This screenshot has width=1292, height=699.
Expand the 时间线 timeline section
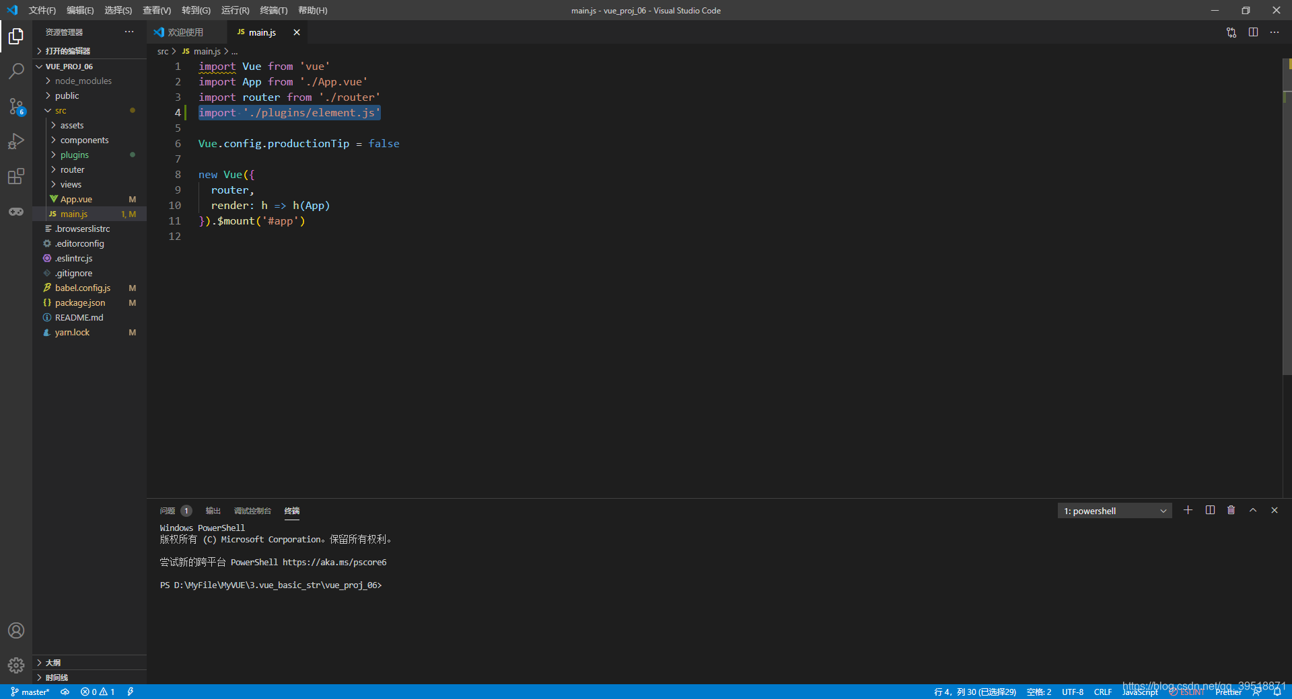(89, 677)
